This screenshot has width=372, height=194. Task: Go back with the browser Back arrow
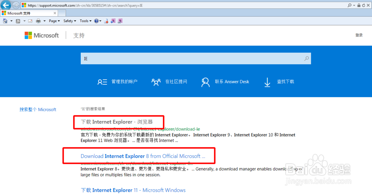tap(6, 5)
